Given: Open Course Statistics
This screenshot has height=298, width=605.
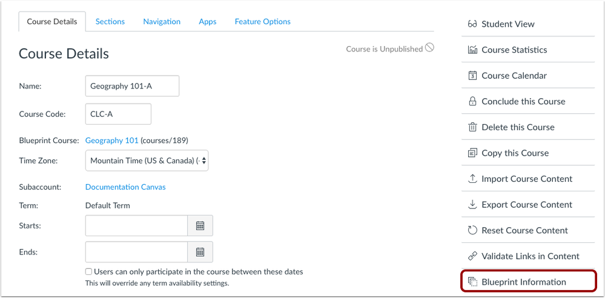Looking at the screenshot, I should [528, 50].
